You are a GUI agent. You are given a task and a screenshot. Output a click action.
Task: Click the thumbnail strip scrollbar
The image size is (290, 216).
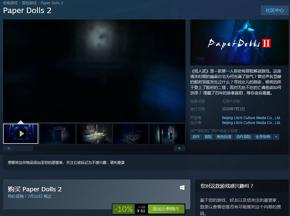(24, 148)
